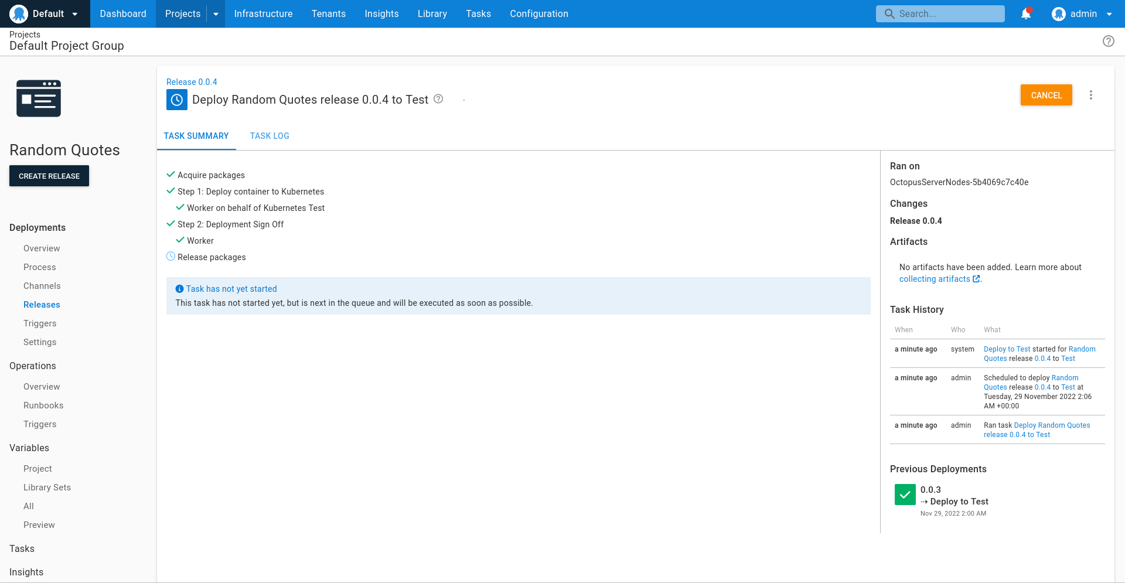The image size is (1125, 583).
Task: Click the queued task clock icon
Action: pos(177,100)
